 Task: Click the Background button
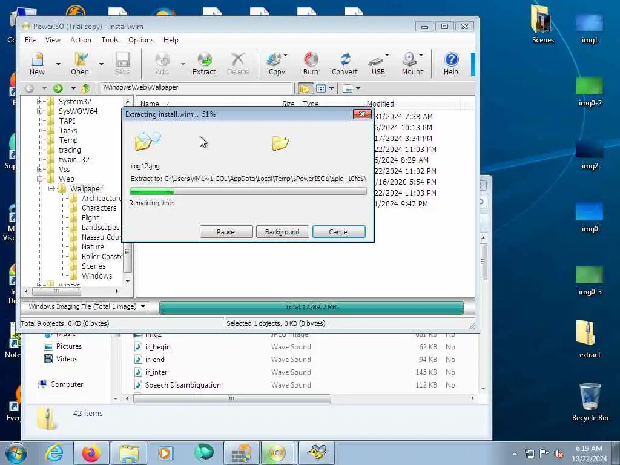282,232
